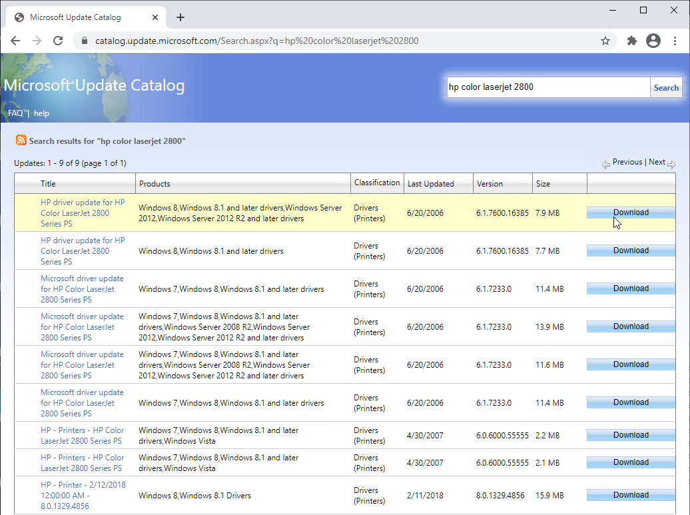
Task: Click the "Updates: 1 - 9 of 9" count text
Action: point(70,163)
